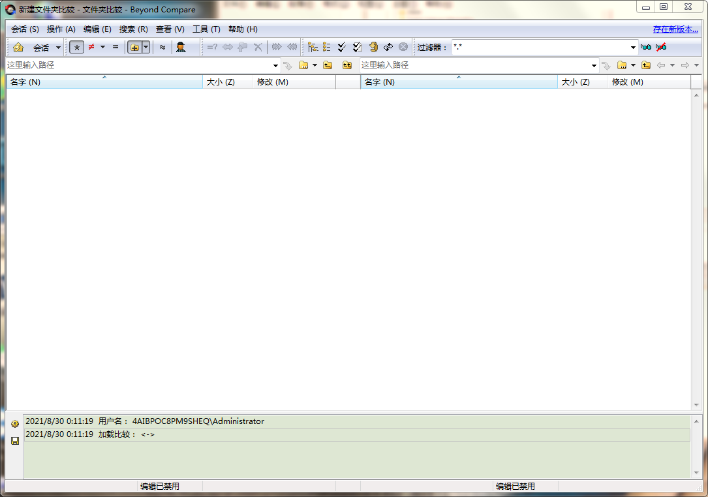Open the 编辑 (E) menu

pyautogui.click(x=97, y=29)
